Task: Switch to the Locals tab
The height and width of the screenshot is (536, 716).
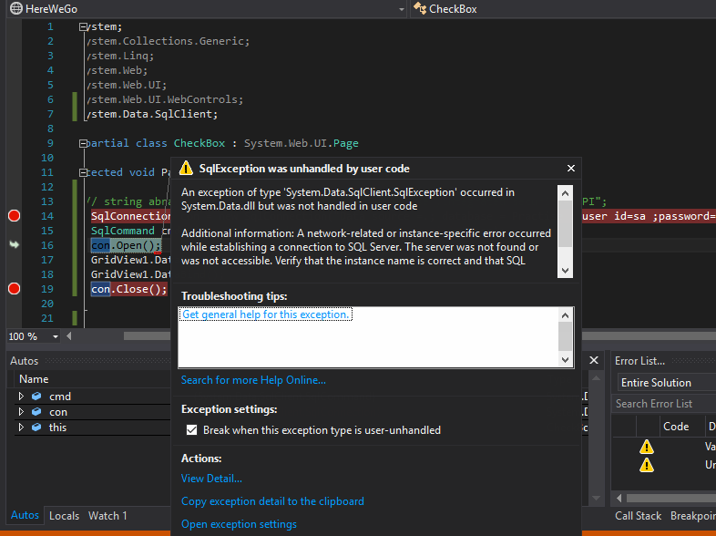Action: click(64, 516)
